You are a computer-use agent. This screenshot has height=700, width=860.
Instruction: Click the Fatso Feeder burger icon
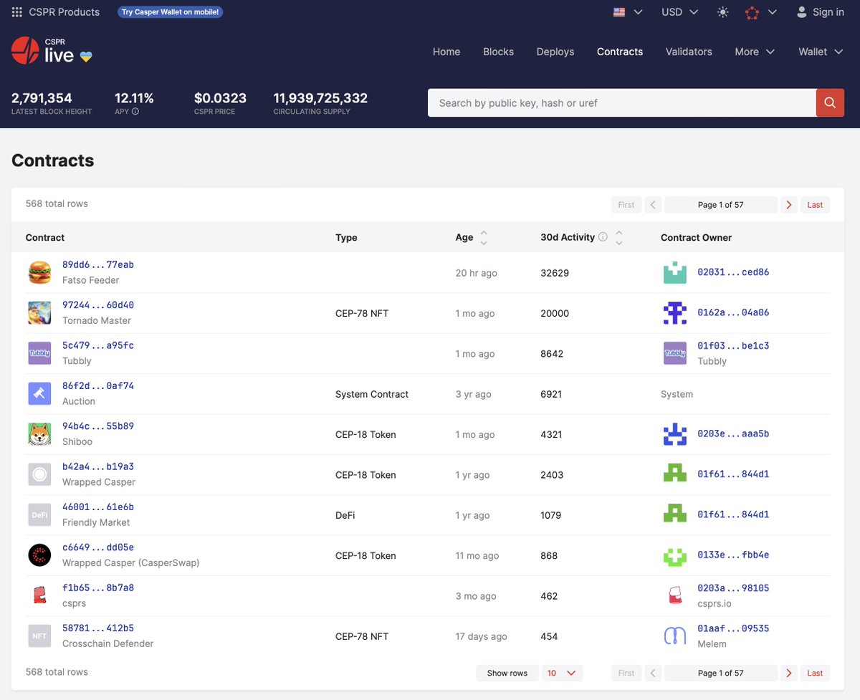click(39, 272)
